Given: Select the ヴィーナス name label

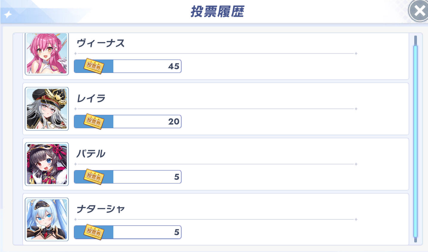Looking at the screenshot, I should tap(100, 43).
